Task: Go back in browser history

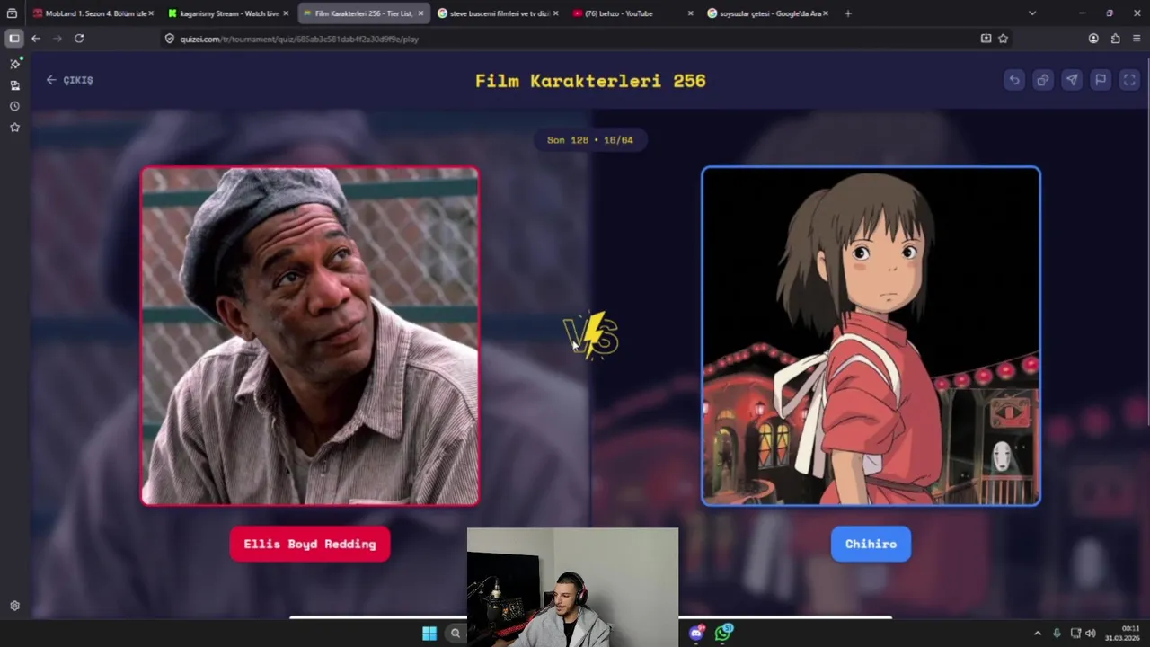Action: tap(36, 39)
